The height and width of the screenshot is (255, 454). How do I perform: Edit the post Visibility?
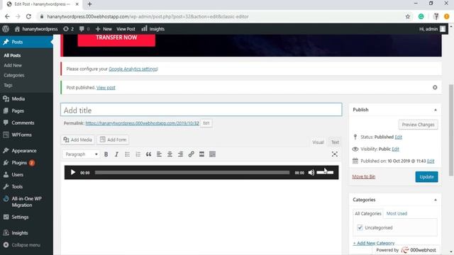click(396, 149)
